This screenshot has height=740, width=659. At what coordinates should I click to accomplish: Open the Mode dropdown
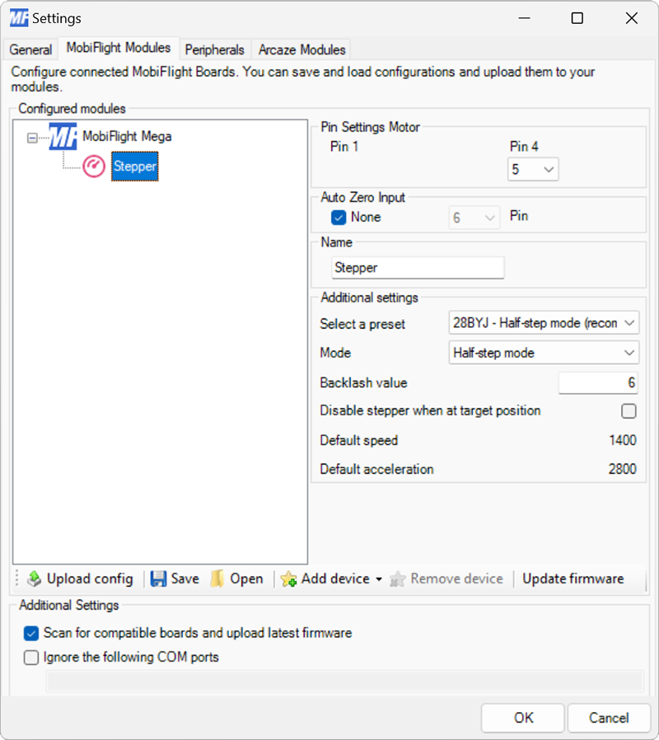tap(628, 353)
